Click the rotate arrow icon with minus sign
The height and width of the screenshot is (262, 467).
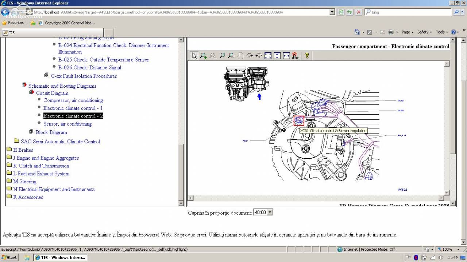250,56
